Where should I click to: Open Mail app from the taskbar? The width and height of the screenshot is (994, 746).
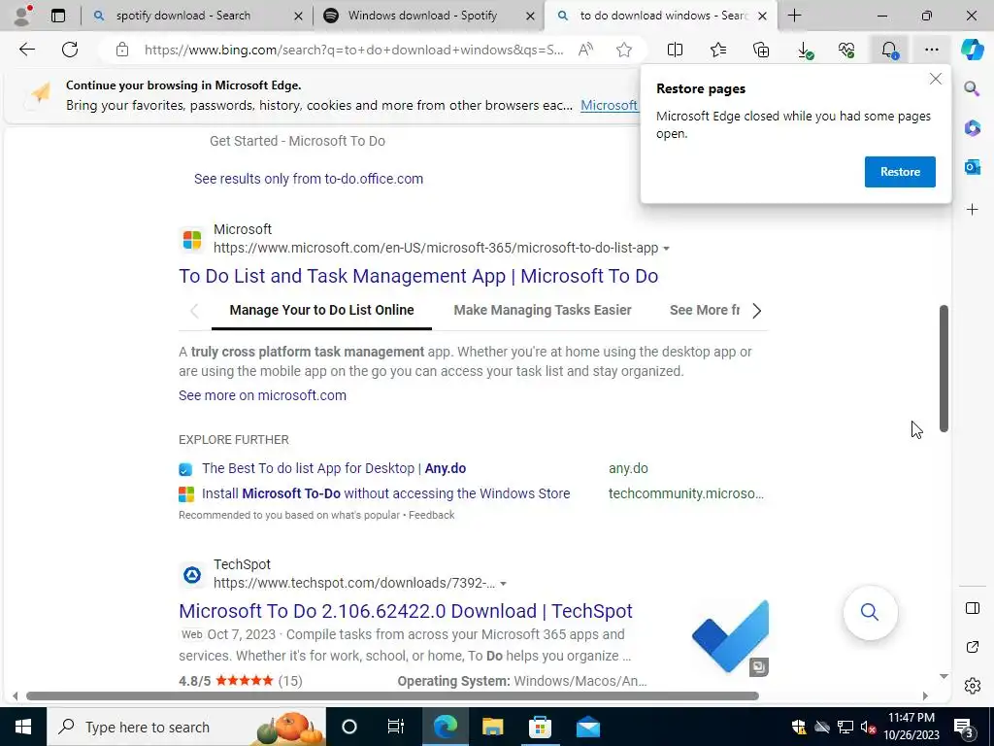click(588, 727)
